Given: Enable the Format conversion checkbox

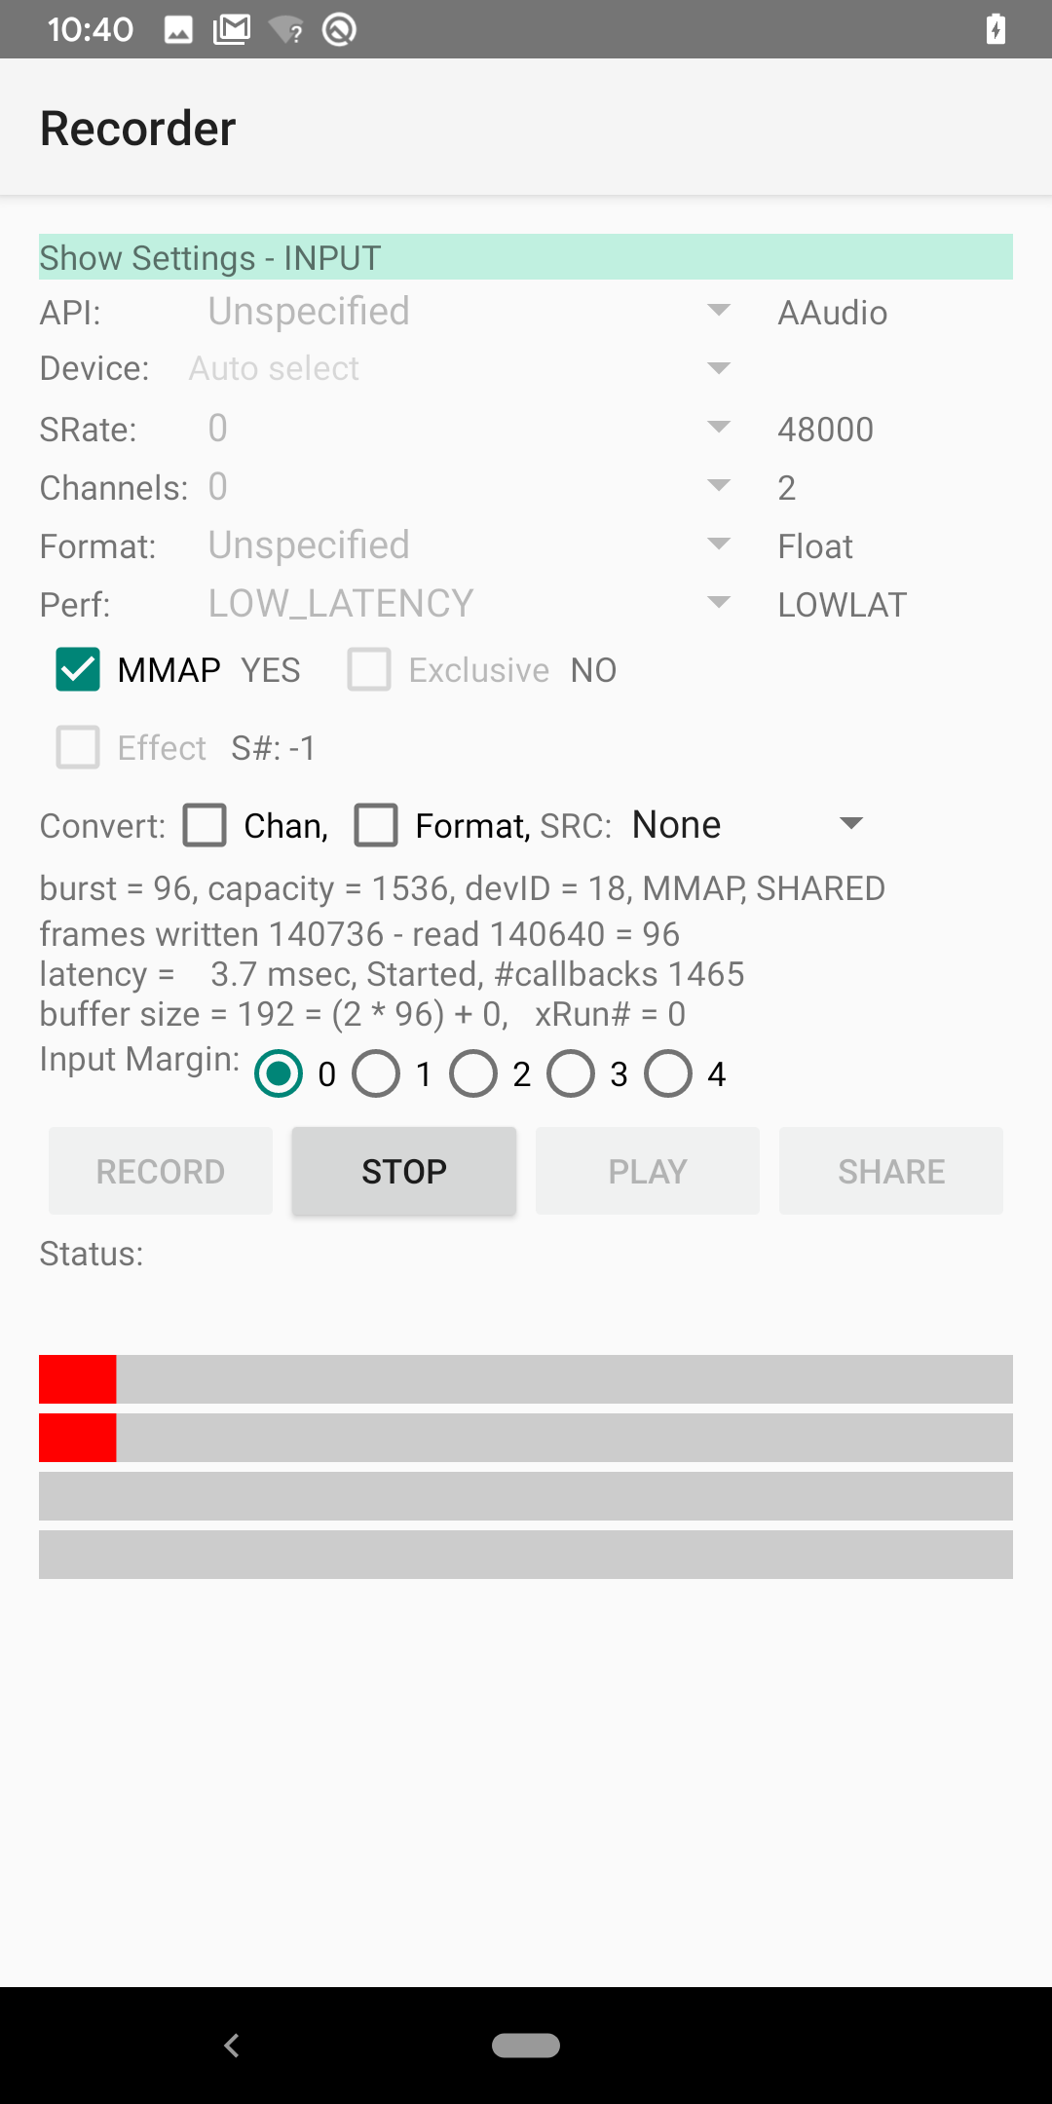Looking at the screenshot, I should (x=376, y=825).
